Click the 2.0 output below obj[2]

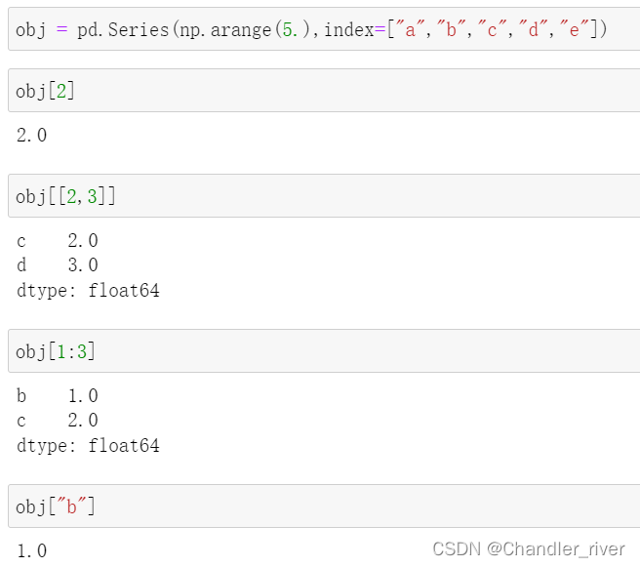[32, 135]
